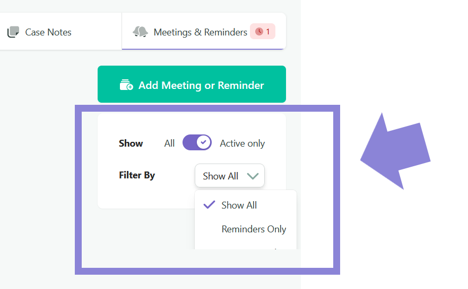468x289 pixels.
Task: Toggle the Show All / Active only switch
Action: pyautogui.click(x=197, y=142)
